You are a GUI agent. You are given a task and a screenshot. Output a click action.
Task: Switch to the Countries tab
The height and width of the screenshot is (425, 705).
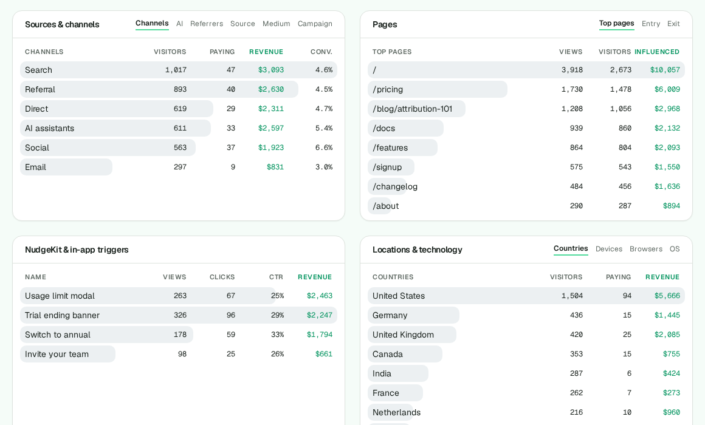point(571,248)
